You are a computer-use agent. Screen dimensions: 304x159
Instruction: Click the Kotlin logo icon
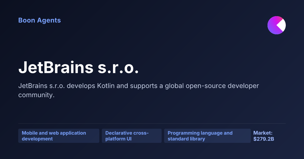[x=277, y=25]
